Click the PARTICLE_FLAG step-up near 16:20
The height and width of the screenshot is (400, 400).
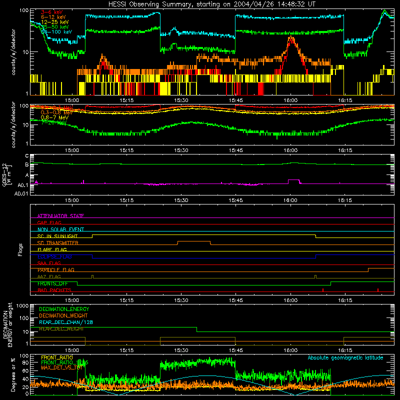(x=368, y=270)
